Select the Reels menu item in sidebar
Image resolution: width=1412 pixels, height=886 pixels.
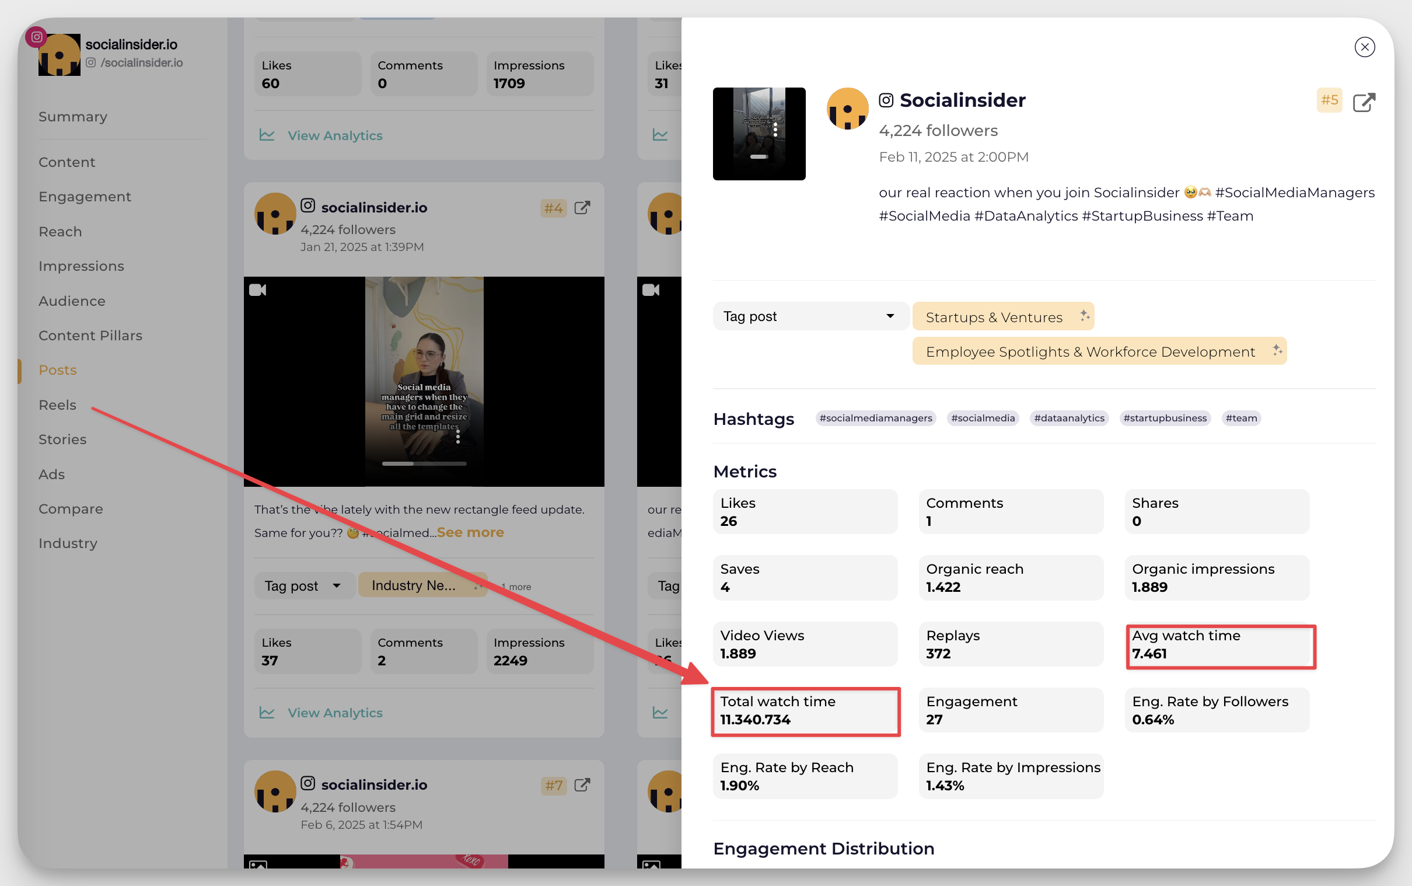coord(58,404)
